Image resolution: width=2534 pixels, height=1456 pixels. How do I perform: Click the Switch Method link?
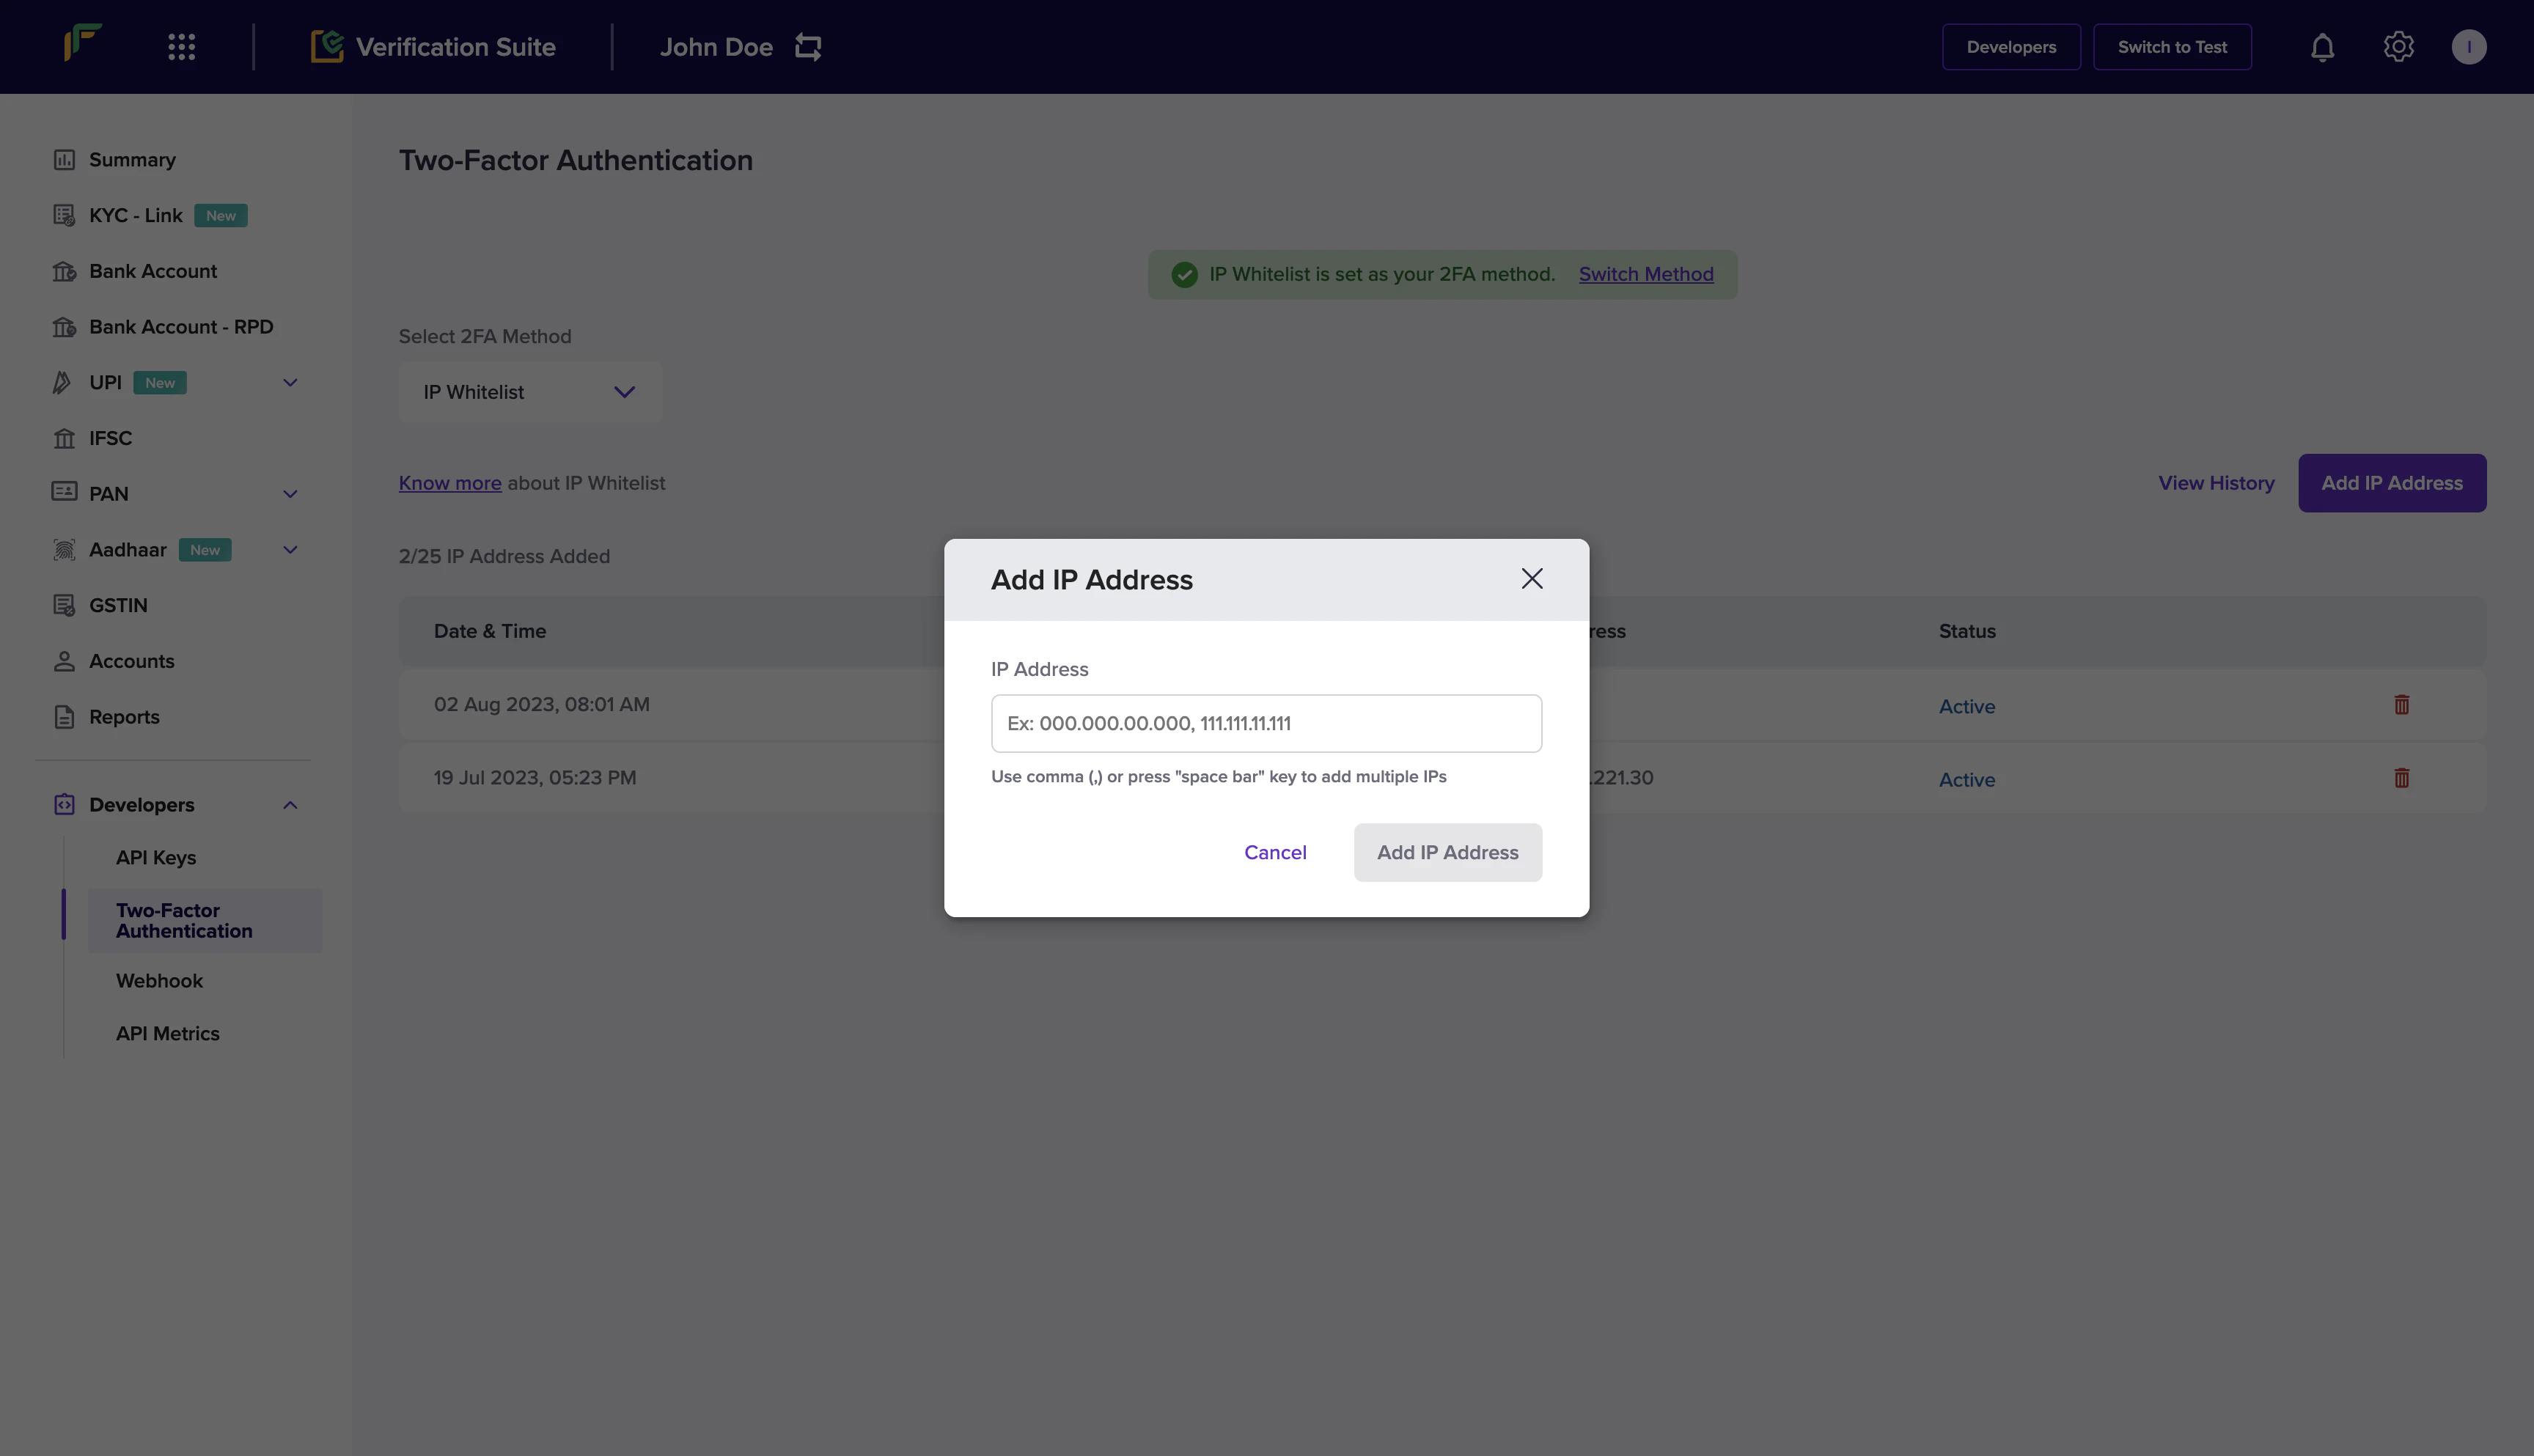pyautogui.click(x=1645, y=275)
